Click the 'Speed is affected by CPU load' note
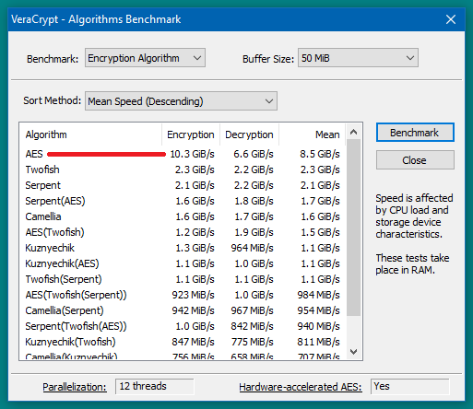Screen dimensions: 473x409 [x=414, y=216]
